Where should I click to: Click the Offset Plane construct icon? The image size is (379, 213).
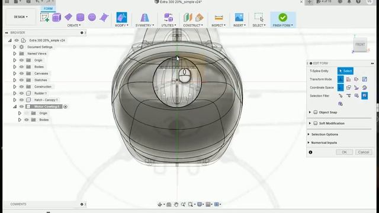pos(188,17)
